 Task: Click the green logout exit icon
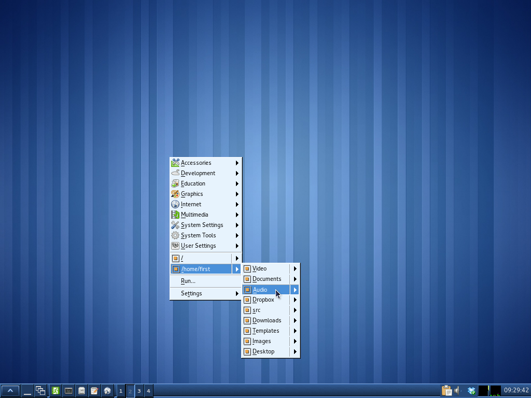pos(55,391)
